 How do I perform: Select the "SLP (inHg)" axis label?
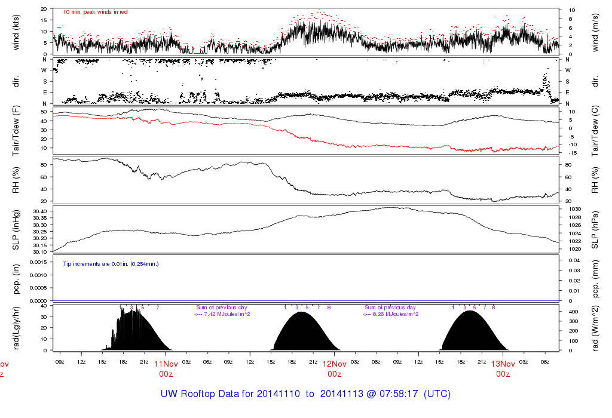tap(17, 230)
